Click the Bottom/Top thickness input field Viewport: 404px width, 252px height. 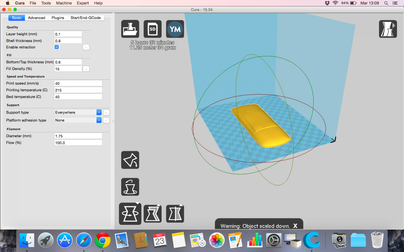point(68,62)
